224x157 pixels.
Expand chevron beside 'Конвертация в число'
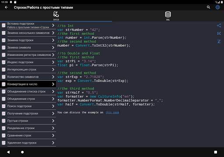(53, 84)
